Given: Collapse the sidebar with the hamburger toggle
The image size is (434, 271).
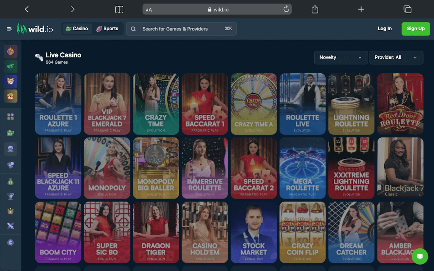Looking at the screenshot, I should (x=9, y=29).
